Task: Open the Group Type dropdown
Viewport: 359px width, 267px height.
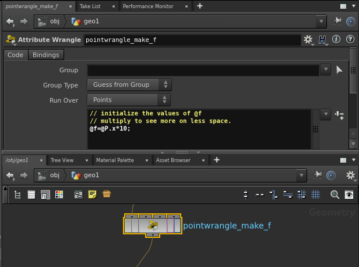Action: (x=129, y=85)
